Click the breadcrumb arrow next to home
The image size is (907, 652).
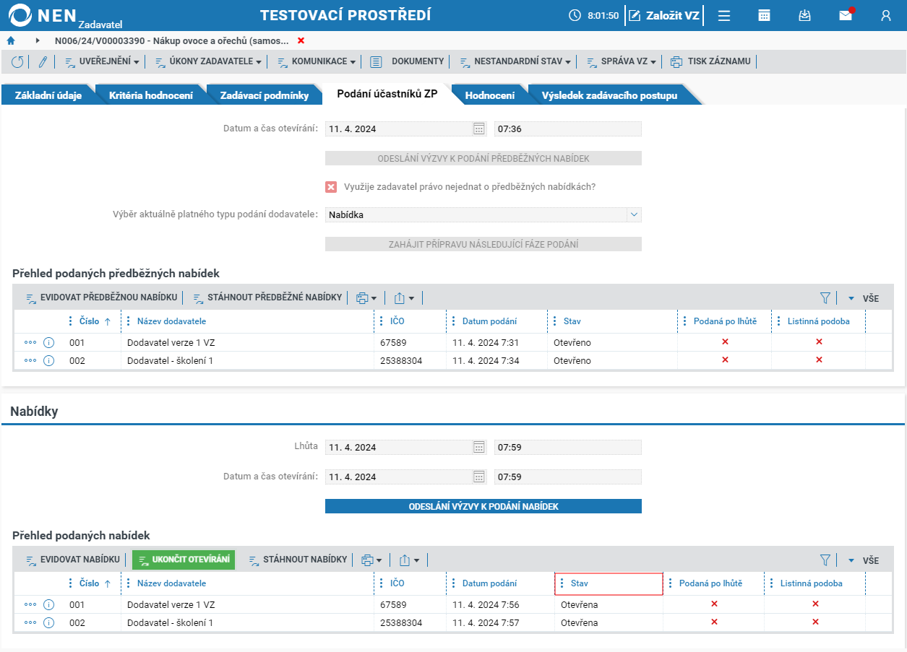point(38,40)
